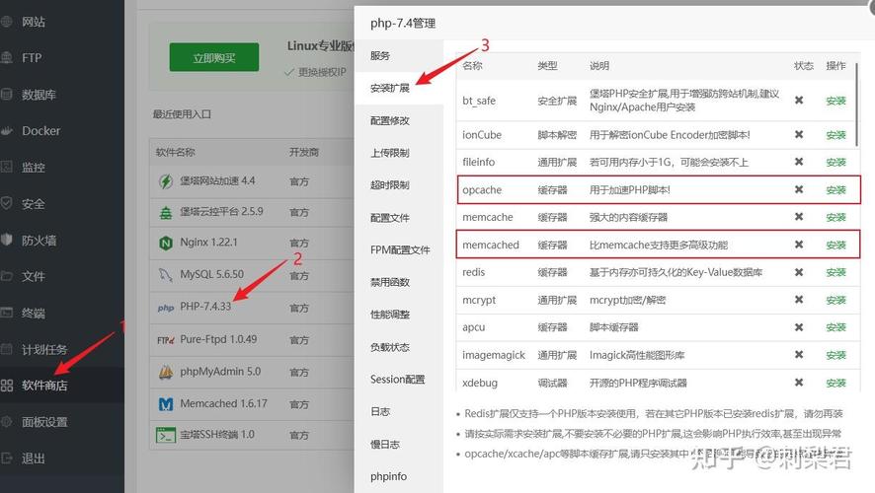This screenshot has width=875, height=493.
Task: Click the 面板设置 gear icon in the sidebar
Action: point(6,422)
